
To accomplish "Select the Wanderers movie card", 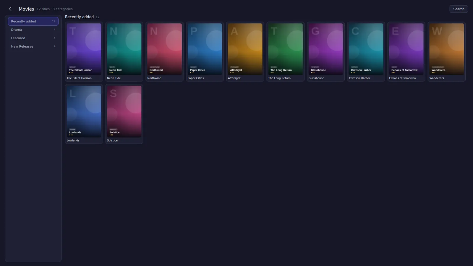I will tap(447, 52).
